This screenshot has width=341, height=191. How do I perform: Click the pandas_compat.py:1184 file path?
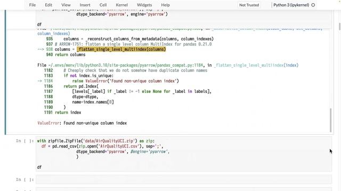pos(126,65)
